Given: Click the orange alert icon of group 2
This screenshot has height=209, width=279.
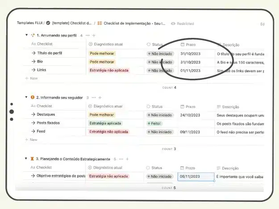Looking at the screenshot, I should pyautogui.click(x=32, y=97).
